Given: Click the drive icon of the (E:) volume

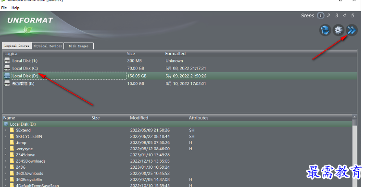Looking at the screenshot, I should 7,83.
